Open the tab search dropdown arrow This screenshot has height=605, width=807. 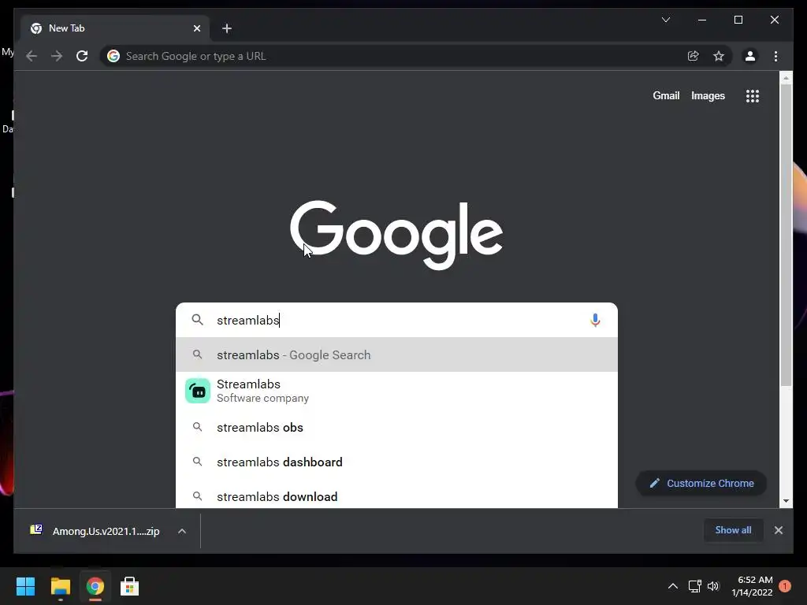tap(665, 20)
